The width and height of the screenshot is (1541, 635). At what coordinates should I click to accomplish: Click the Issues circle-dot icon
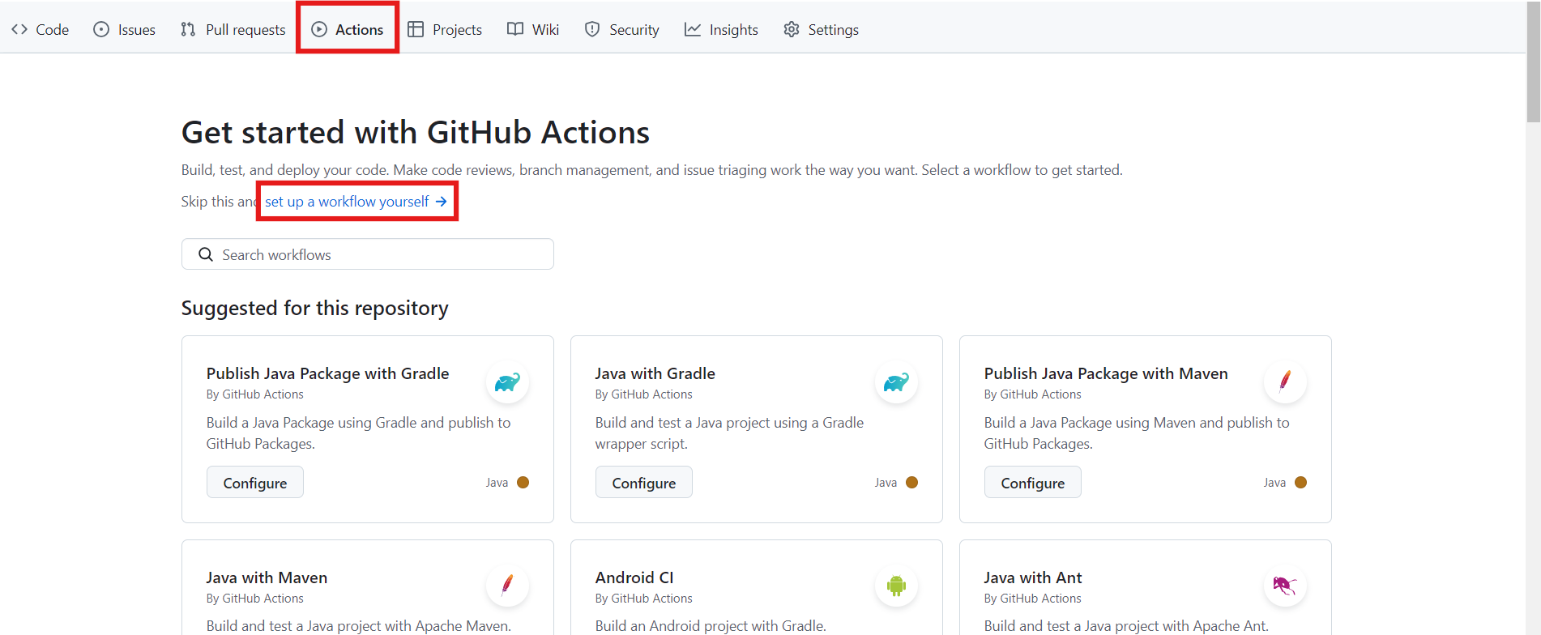(101, 29)
